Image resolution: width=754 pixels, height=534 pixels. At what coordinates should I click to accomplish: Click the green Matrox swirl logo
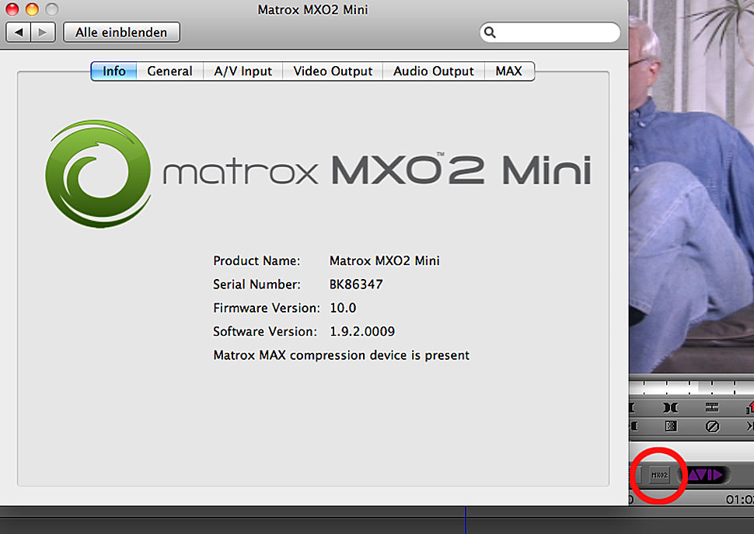pyautogui.click(x=98, y=173)
